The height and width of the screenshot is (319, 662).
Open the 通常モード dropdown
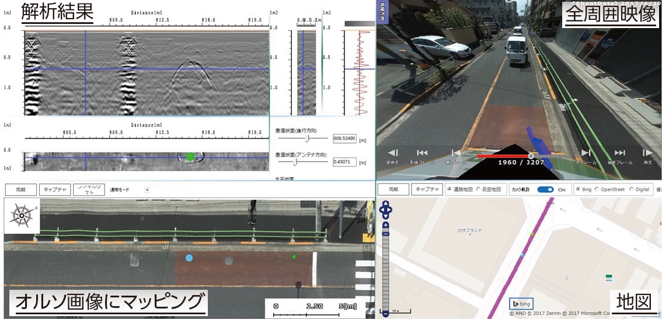[x=147, y=190]
